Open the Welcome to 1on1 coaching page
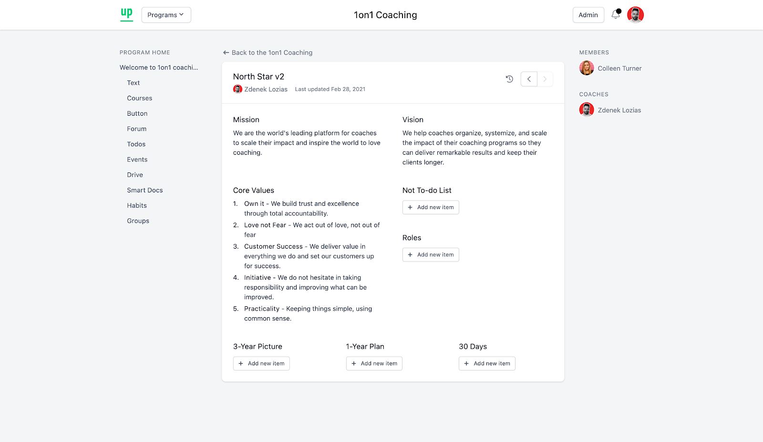 click(159, 68)
